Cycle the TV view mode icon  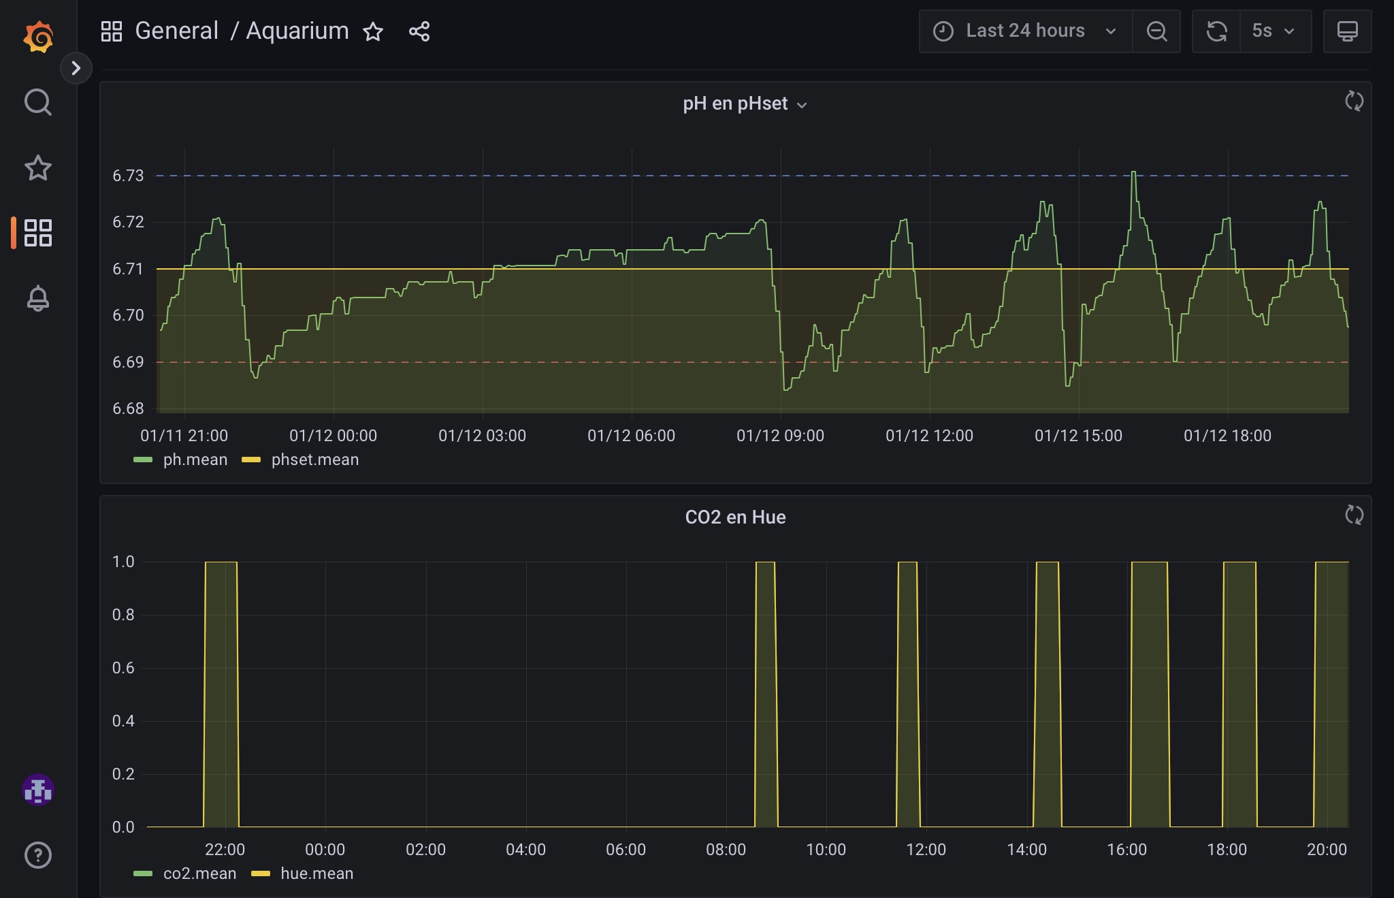(1348, 31)
